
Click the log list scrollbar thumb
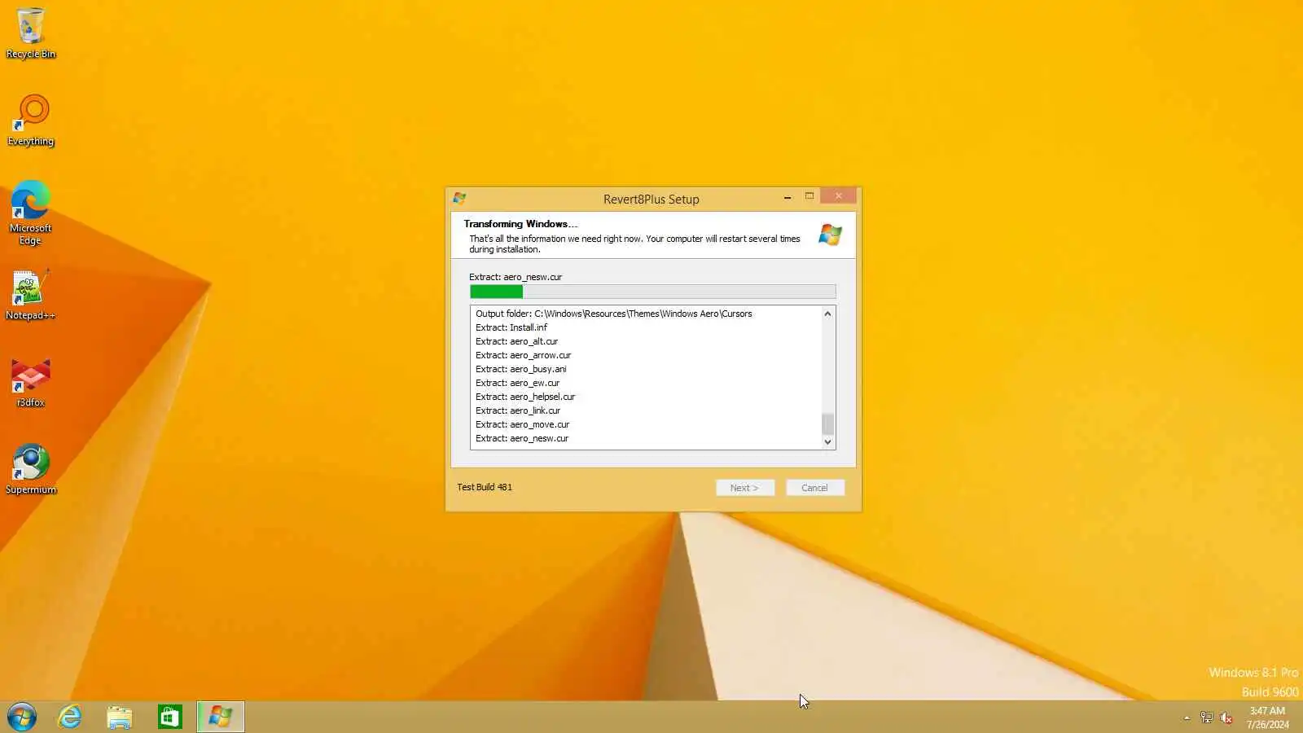(828, 424)
